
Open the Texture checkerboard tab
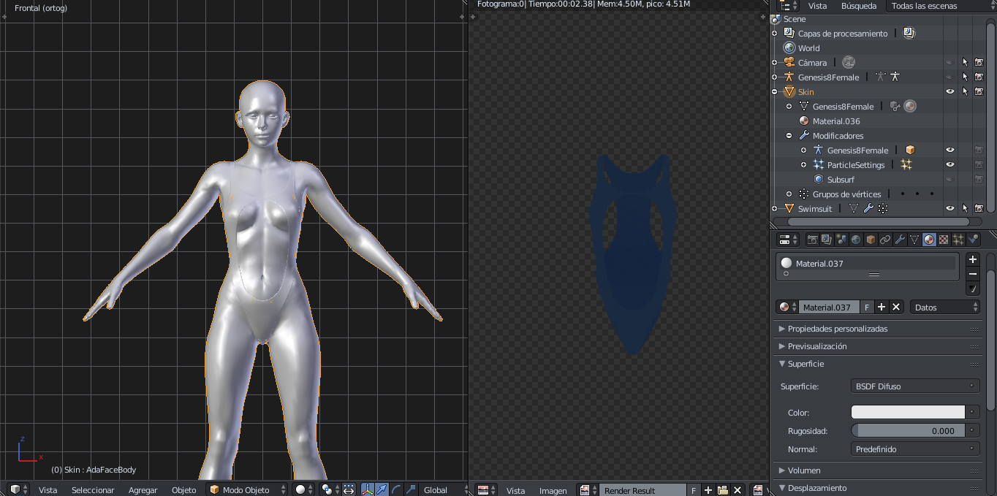pyautogui.click(x=944, y=240)
